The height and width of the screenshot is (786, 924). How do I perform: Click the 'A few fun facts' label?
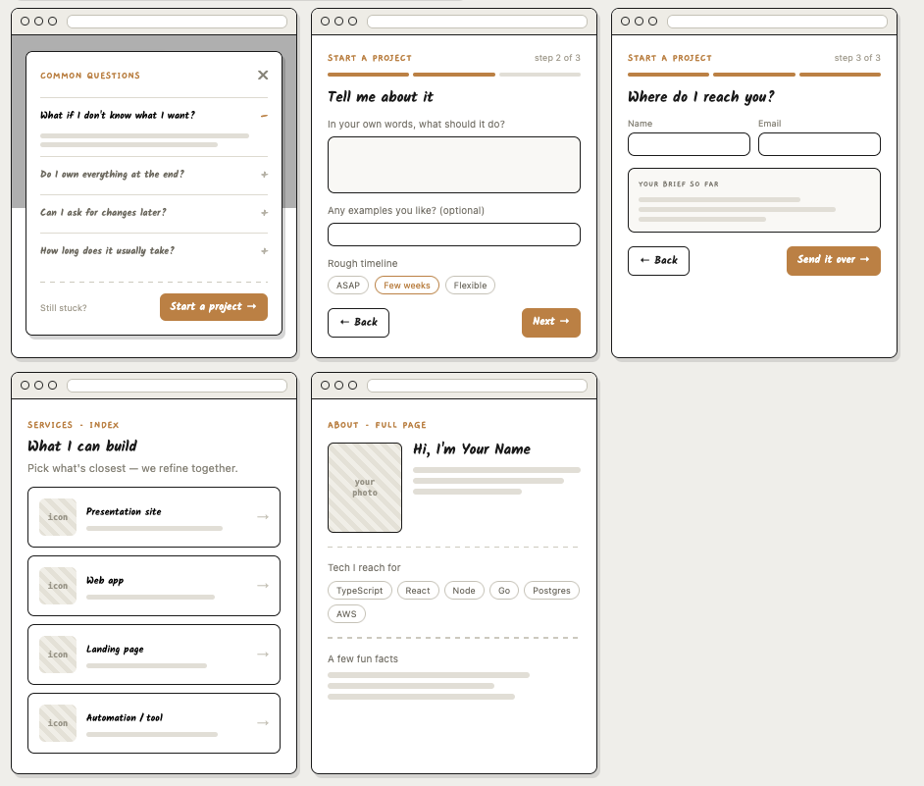click(363, 658)
